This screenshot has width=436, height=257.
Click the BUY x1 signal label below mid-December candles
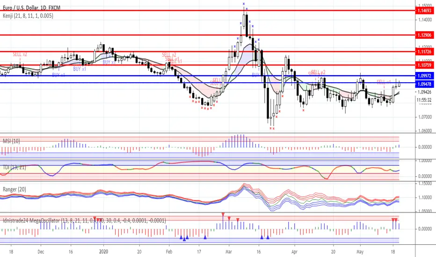point(80,69)
